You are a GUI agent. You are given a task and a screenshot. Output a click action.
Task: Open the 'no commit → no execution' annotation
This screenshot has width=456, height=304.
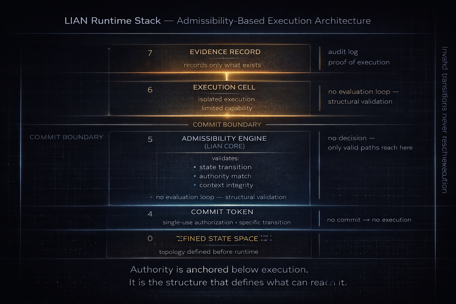click(x=369, y=220)
